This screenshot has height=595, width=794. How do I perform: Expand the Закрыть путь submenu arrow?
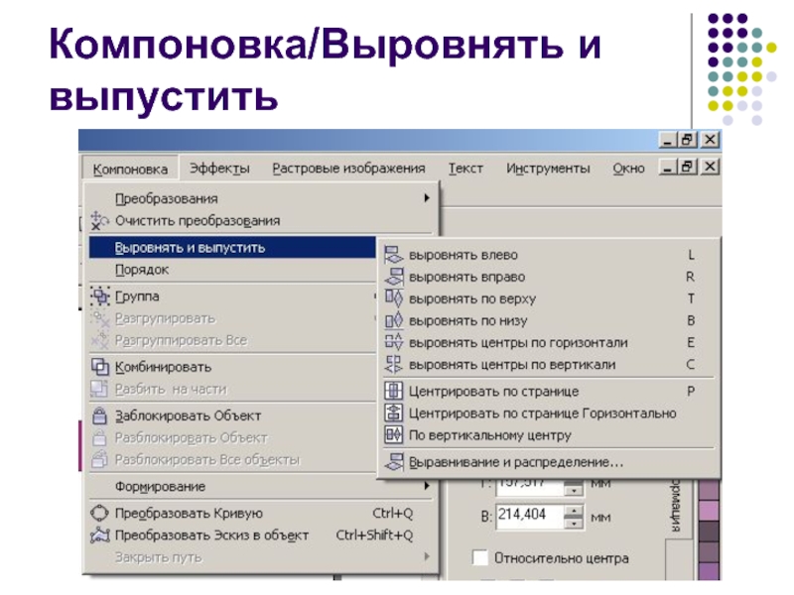427,556
